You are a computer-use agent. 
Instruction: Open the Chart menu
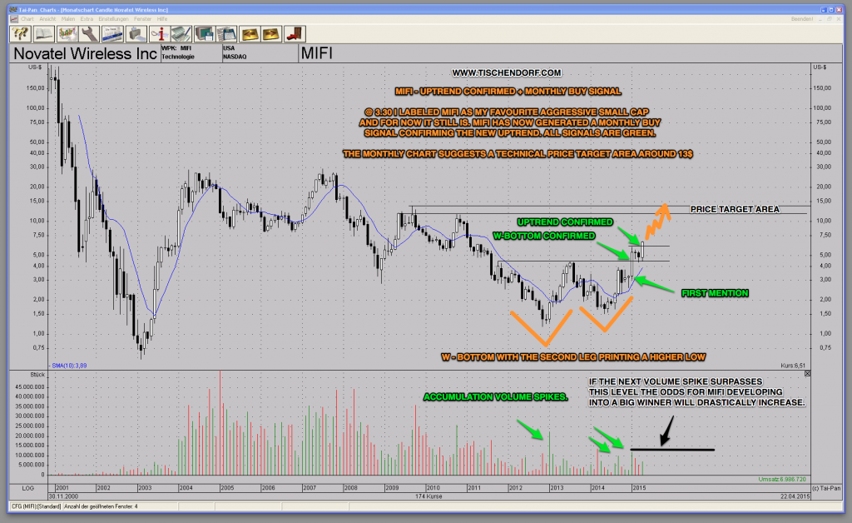(x=27, y=19)
